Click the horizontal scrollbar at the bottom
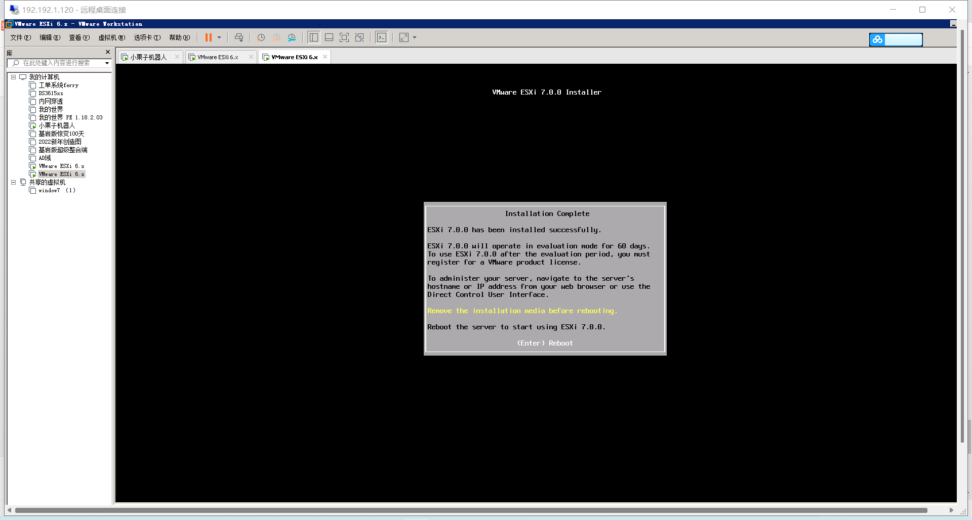This screenshot has height=520, width=972. 471,510
